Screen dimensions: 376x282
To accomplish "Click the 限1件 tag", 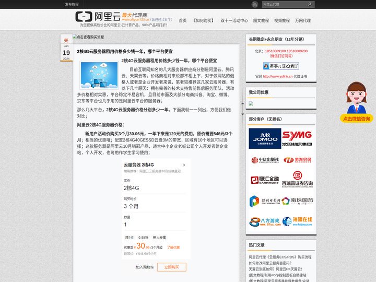I will [x=130, y=238].
